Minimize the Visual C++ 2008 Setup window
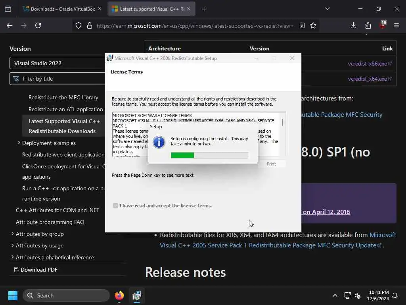Viewport: 406px width, 305px height. (x=256, y=58)
